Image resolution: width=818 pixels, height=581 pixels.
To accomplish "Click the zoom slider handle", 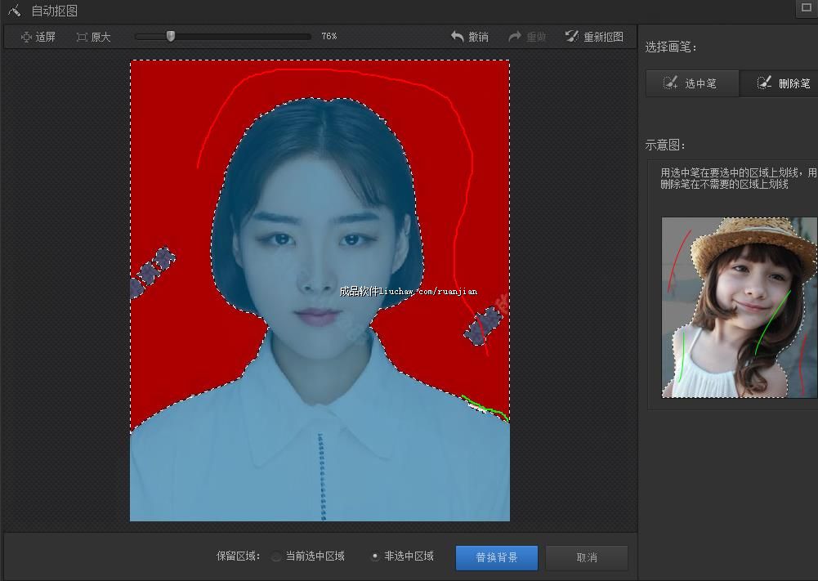I will coord(171,36).
